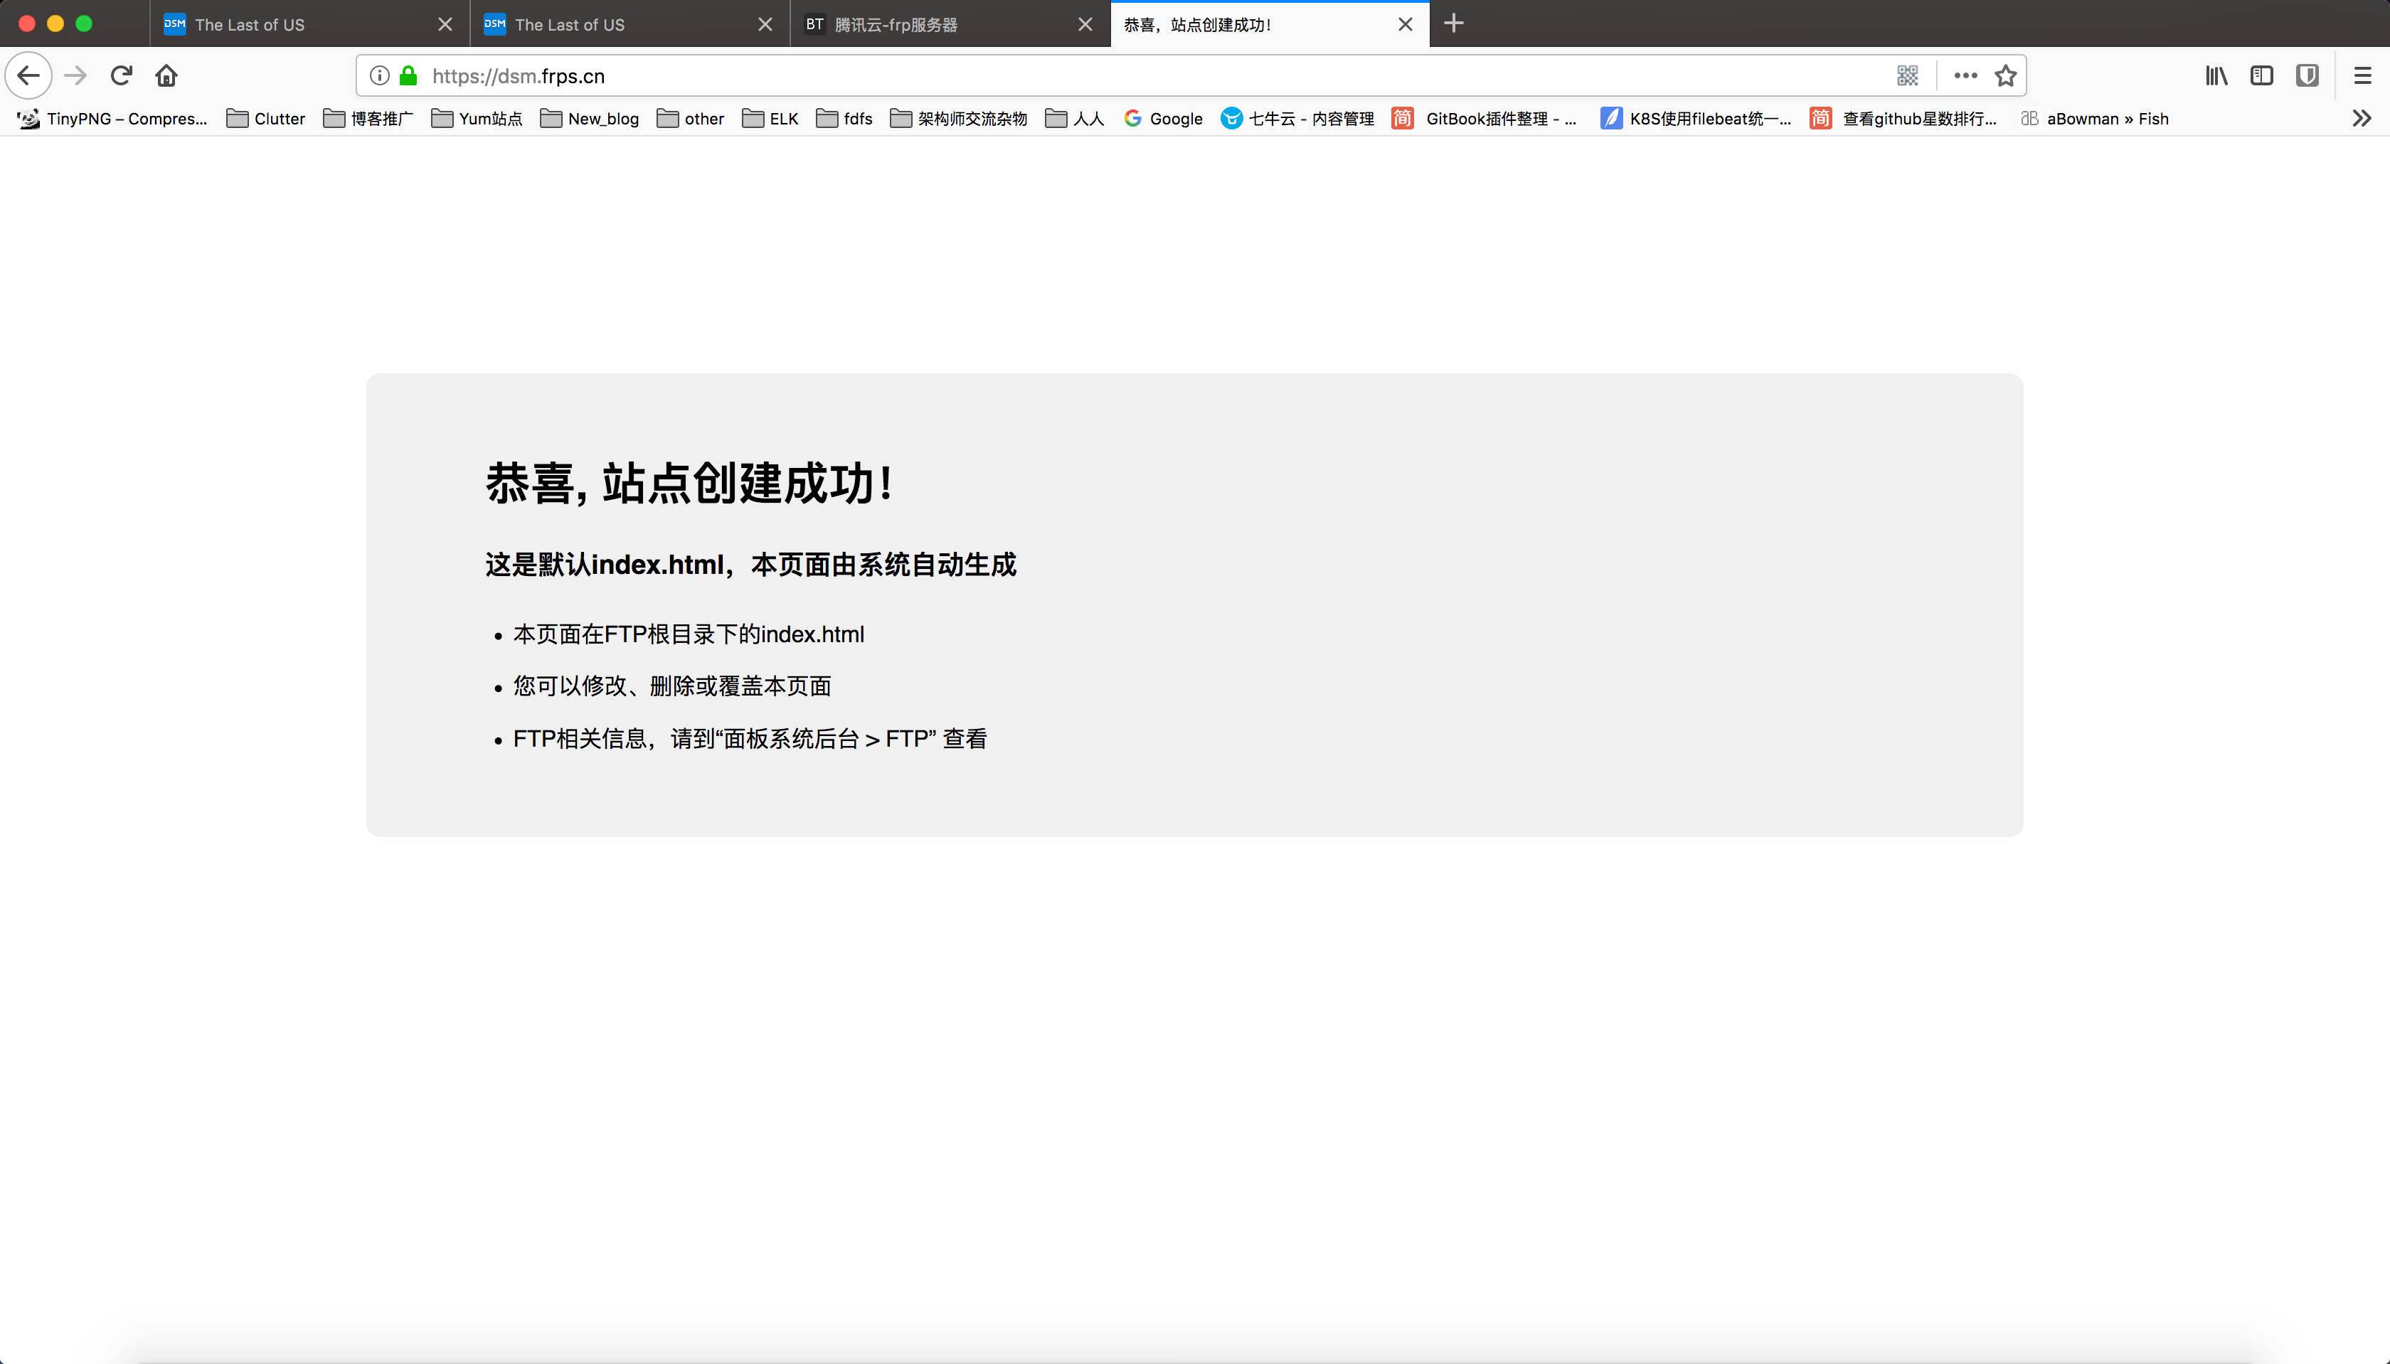This screenshot has width=2390, height=1364.
Task: Expand the ELK bookmarks folder
Action: pos(770,119)
